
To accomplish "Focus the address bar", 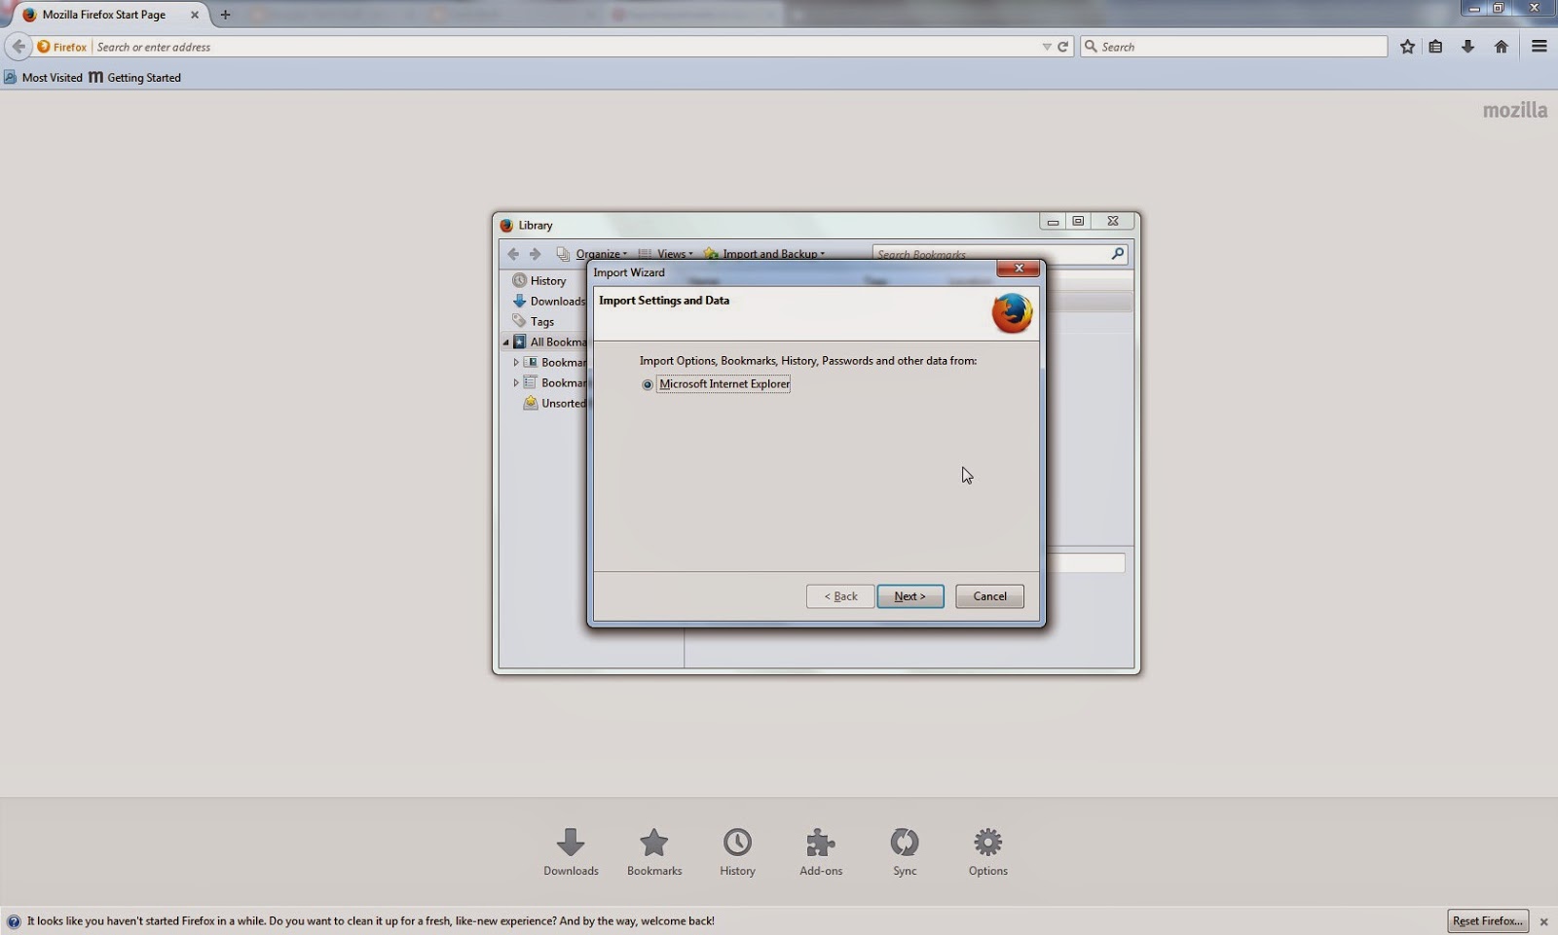I will 565,47.
